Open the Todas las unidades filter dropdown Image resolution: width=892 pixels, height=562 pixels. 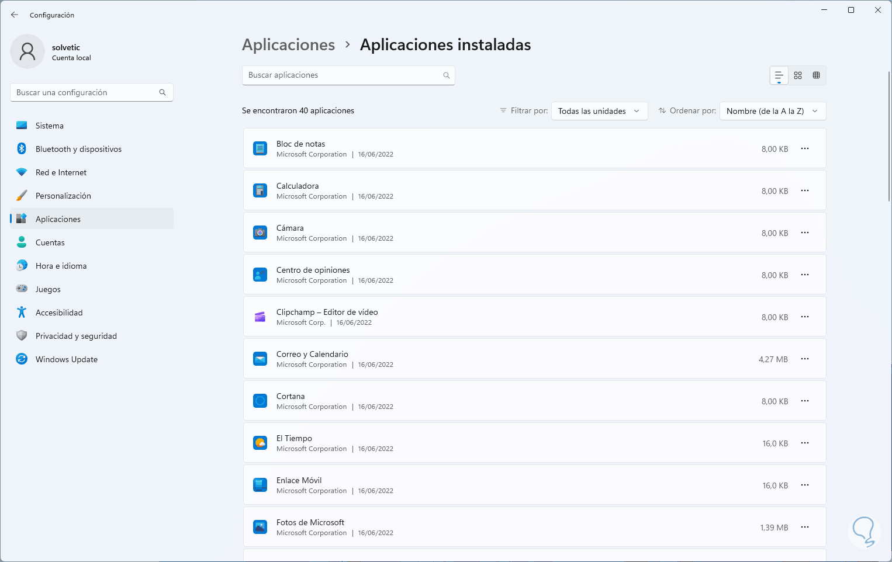coord(600,111)
